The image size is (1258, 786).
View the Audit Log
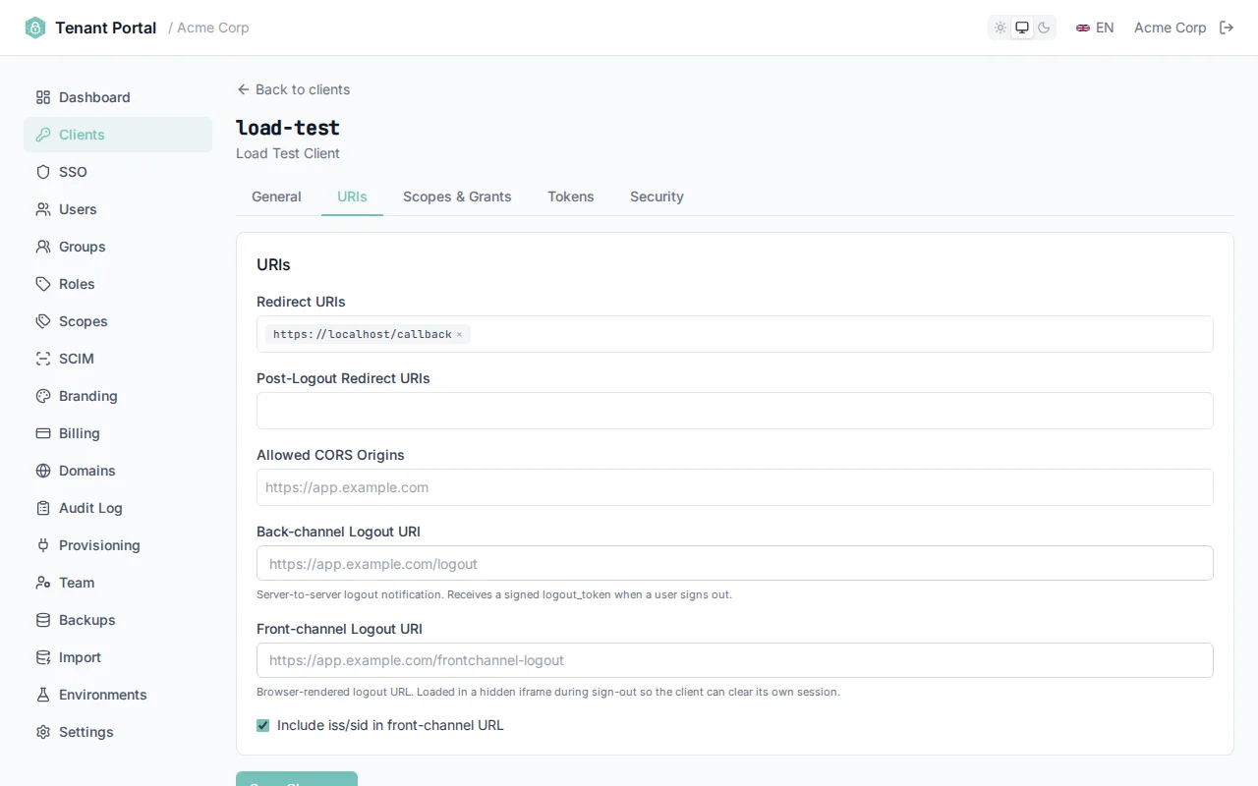pyautogui.click(x=118, y=508)
